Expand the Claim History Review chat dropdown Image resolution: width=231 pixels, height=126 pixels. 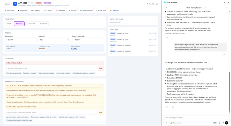point(206,8)
